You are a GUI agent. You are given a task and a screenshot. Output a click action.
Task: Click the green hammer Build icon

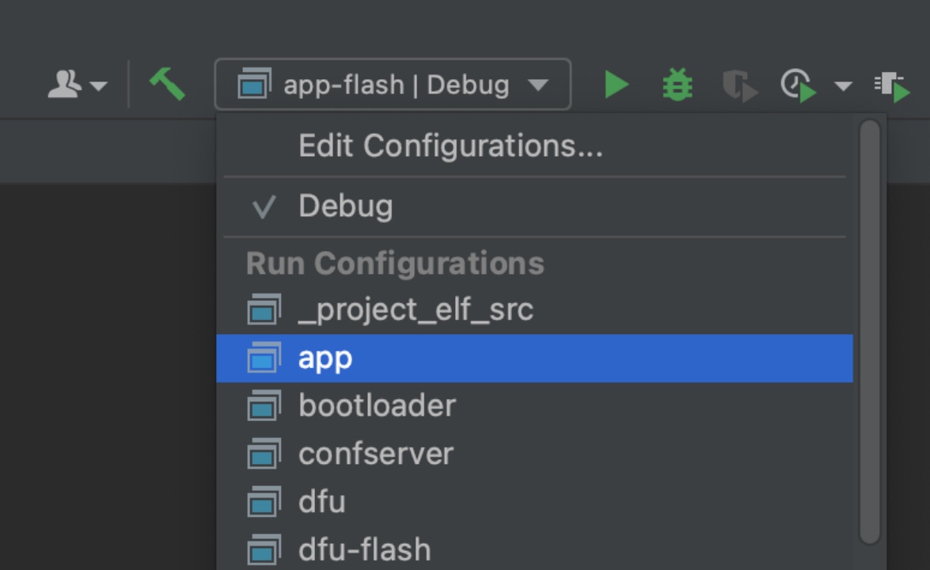coord(167,84)
